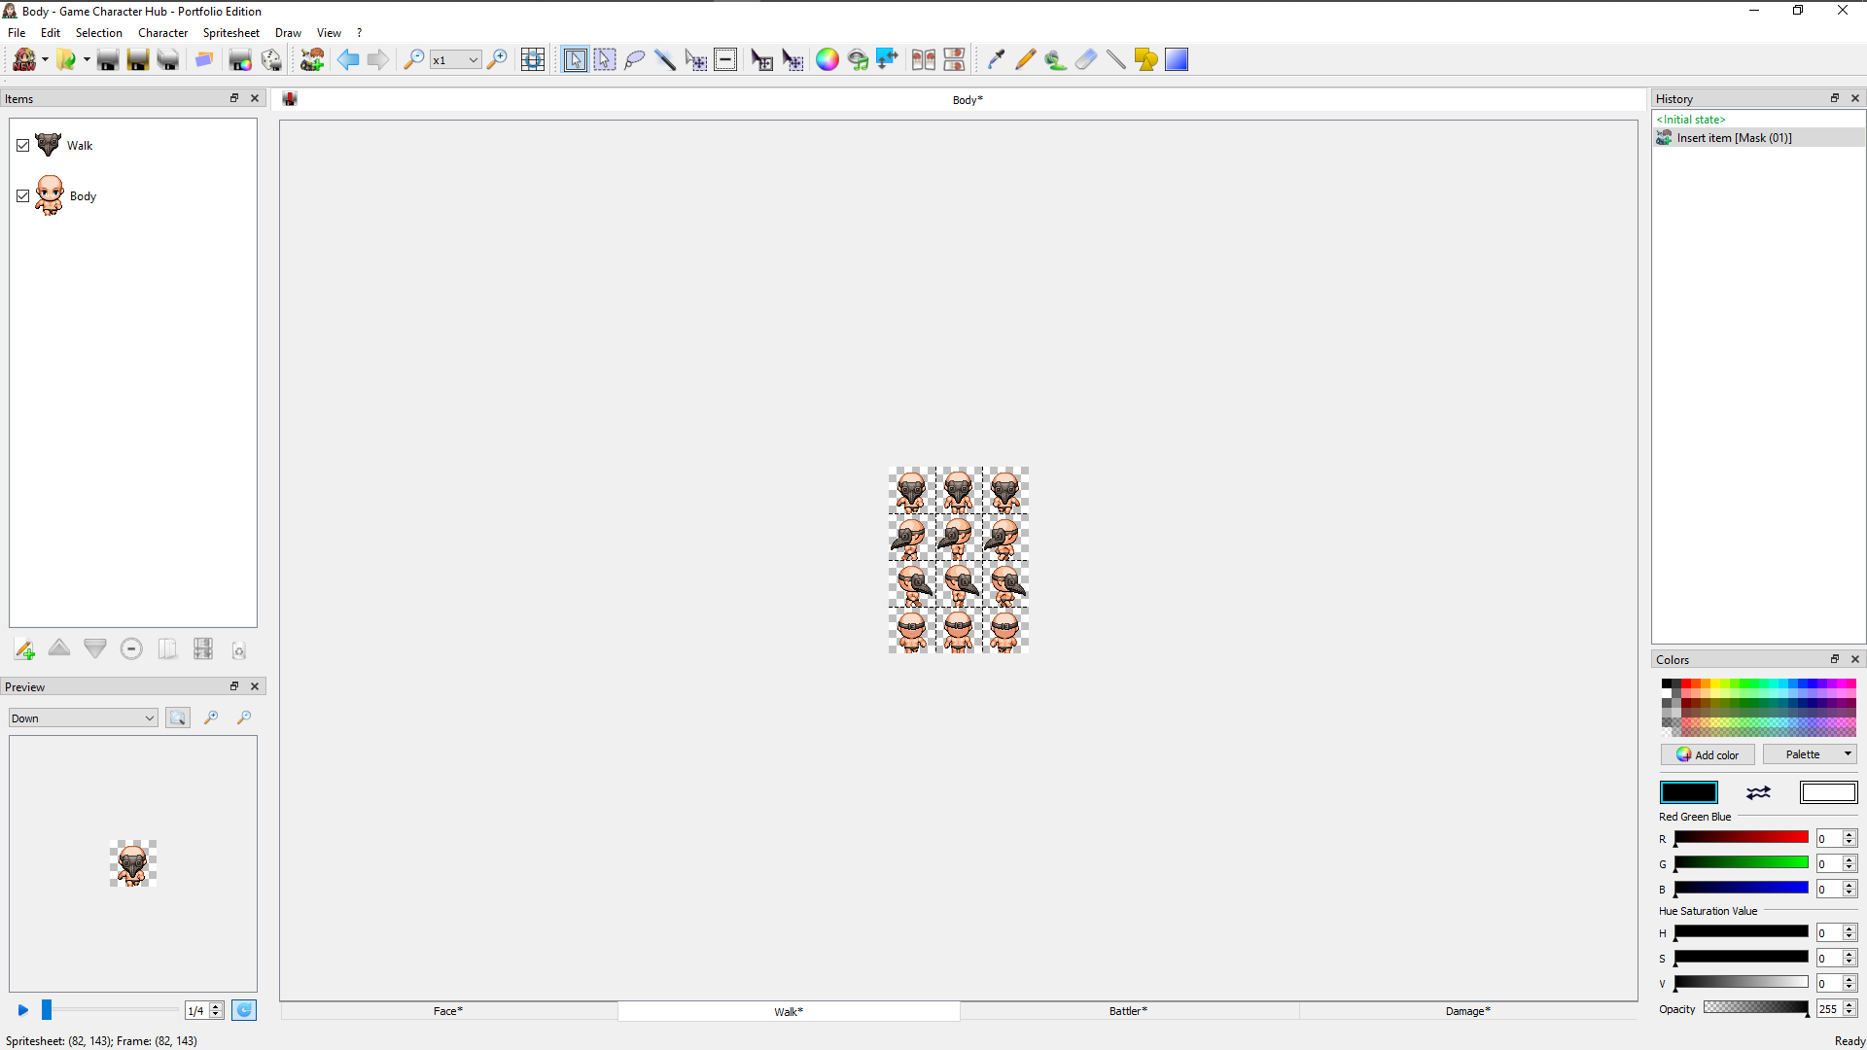The width and height of the screenshot is (1867, 1050).
Task: Open the zoom level x1 dropdown
Action: (x=455, y=60)
